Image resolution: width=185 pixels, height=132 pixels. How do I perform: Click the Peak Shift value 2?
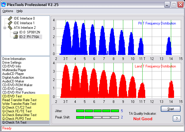(122, 117)
